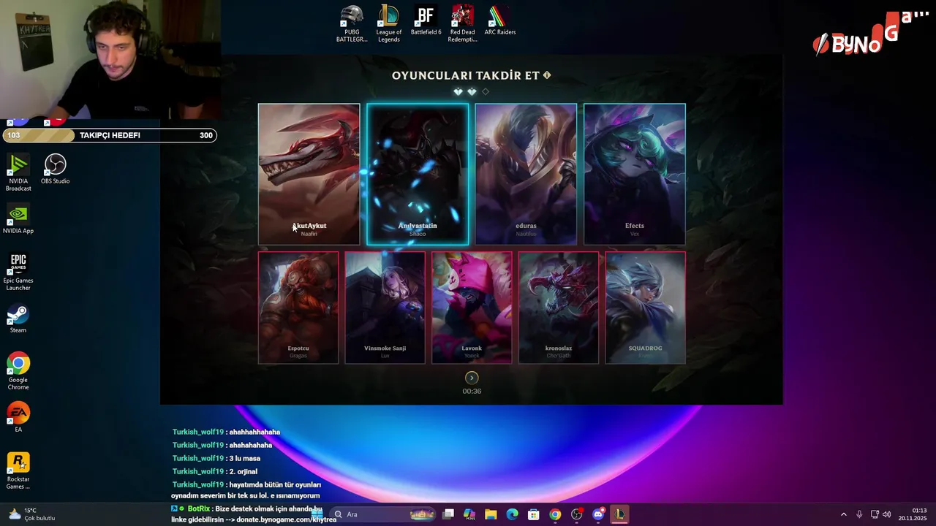
Task: Click the taskbar search box labeled Ara
Action: pyautogui.click(x=383, y=514)
